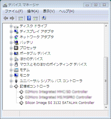Click the scrollbar down arrow
Image resolution: width=111 pixels, height=119 pixels.
[x=106, y=107]
